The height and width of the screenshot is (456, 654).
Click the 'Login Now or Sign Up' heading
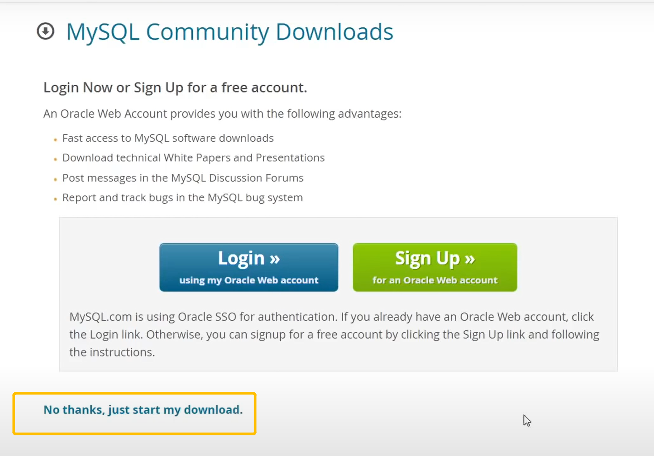175,88
